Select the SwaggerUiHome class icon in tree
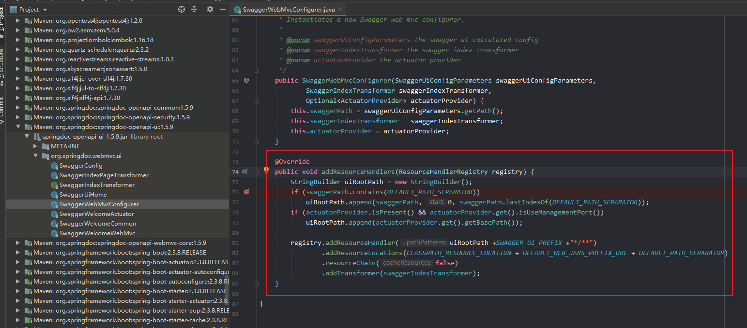 point(54,195)
